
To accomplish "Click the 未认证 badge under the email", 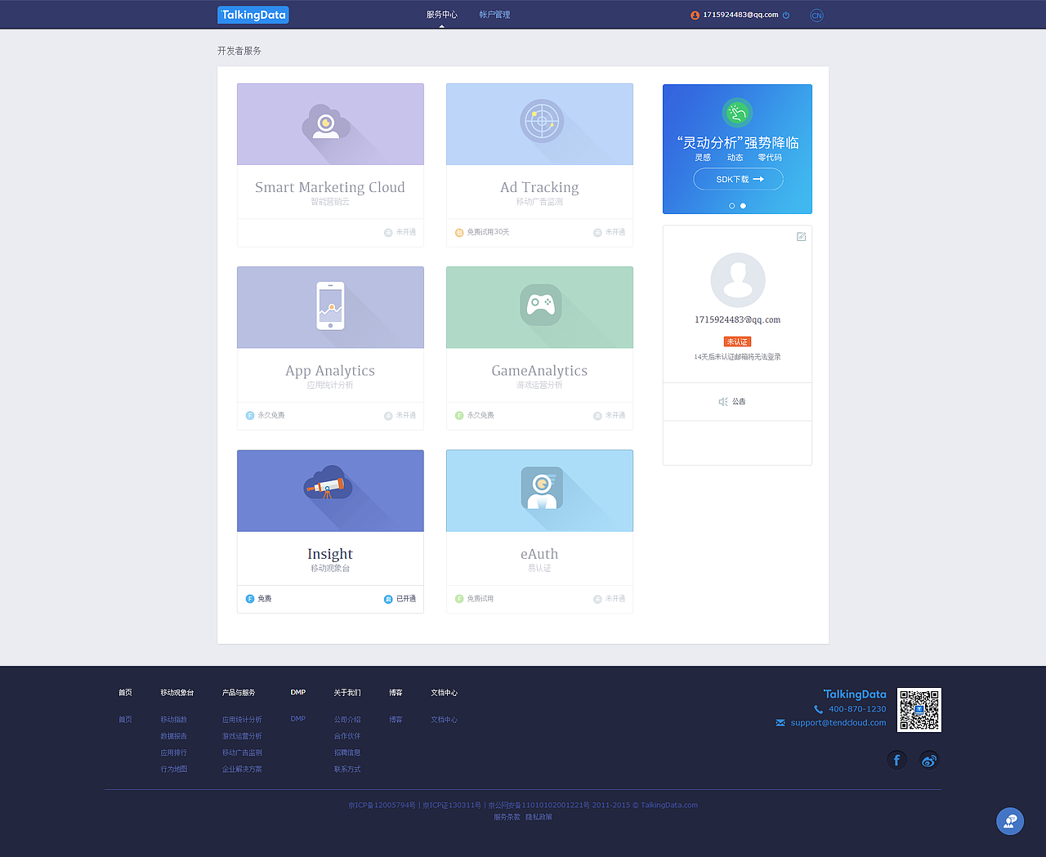I will pos(737,341).
